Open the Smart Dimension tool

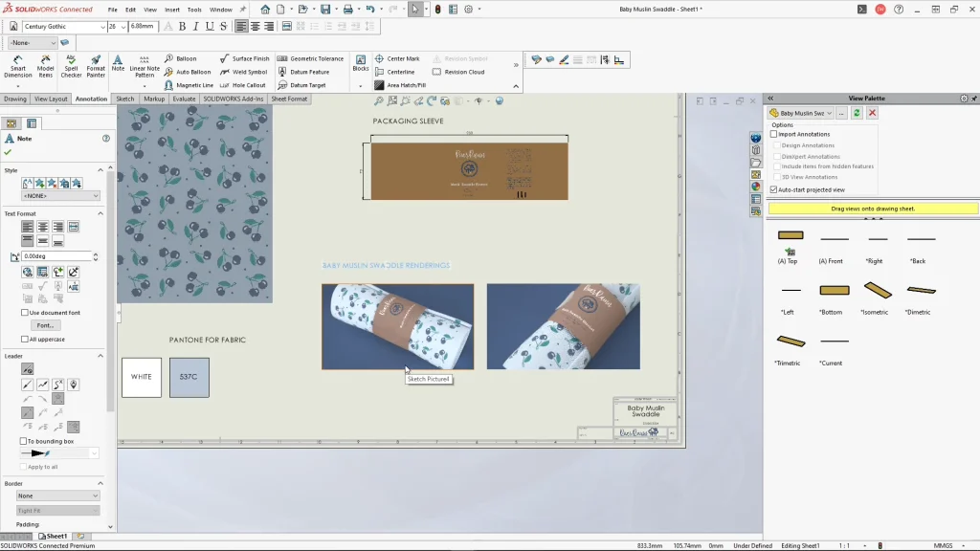[x=17, y=64]
